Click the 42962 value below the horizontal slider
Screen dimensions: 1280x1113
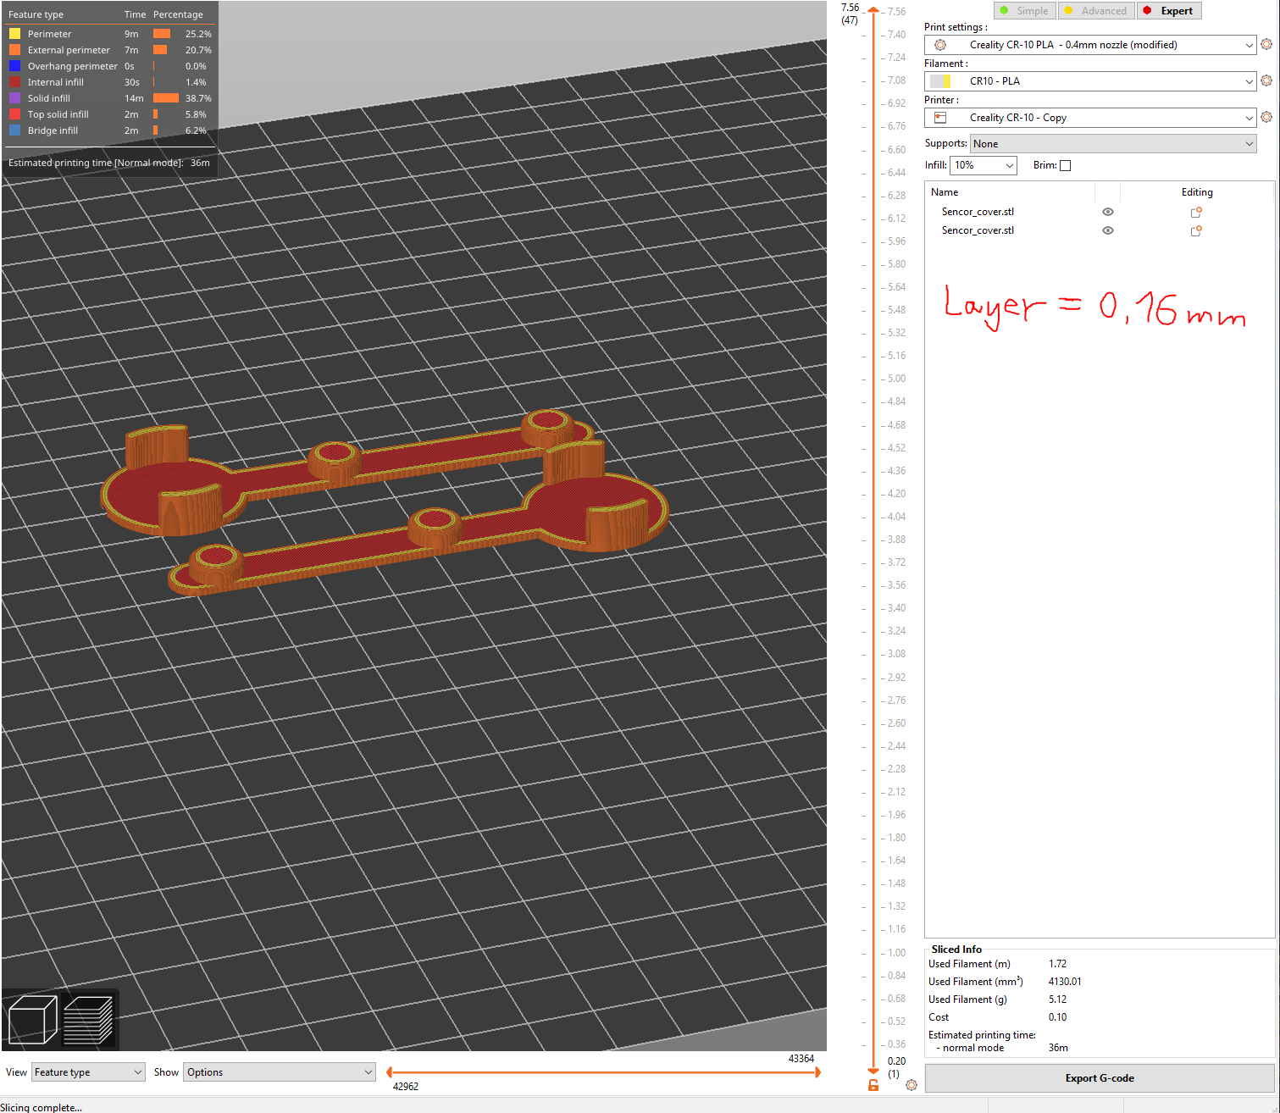pos(405,1087)
